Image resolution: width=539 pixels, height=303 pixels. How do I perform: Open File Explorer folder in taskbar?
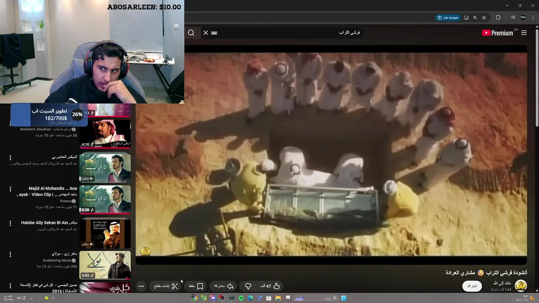coord(278,298)
